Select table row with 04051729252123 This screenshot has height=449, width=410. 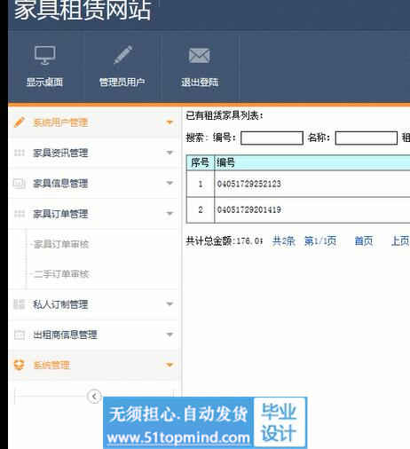point(298,184)
